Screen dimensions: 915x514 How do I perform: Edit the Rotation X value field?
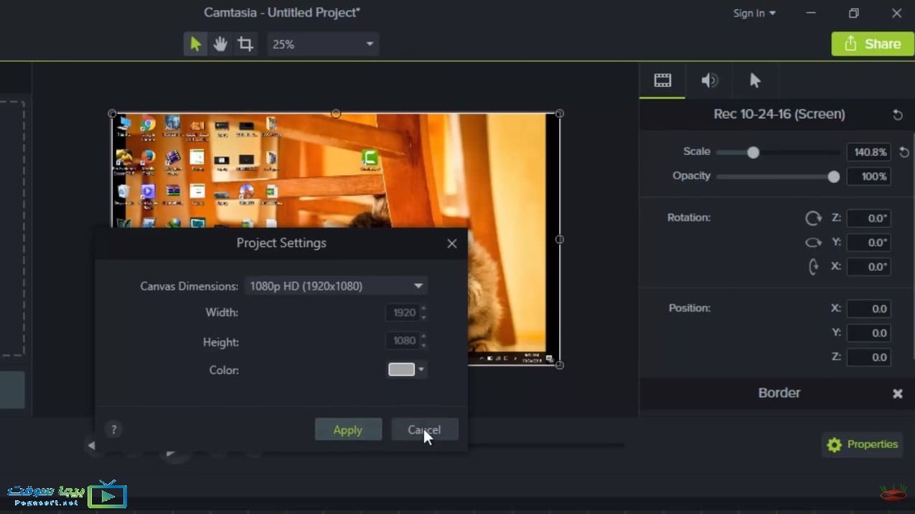(x=869, y=267)
